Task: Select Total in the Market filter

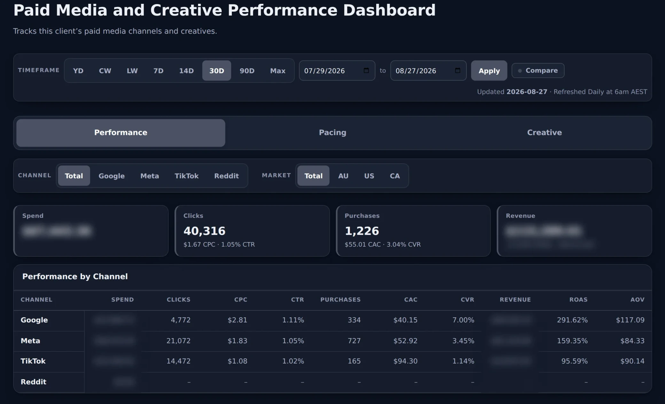Action: tap(313, 176)
